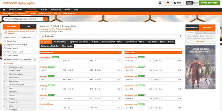Click the Statistiken bar chart icon
This screenshot has width=222, height=111.
point(43,36)
